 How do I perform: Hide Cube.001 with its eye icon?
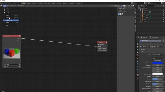163,16
